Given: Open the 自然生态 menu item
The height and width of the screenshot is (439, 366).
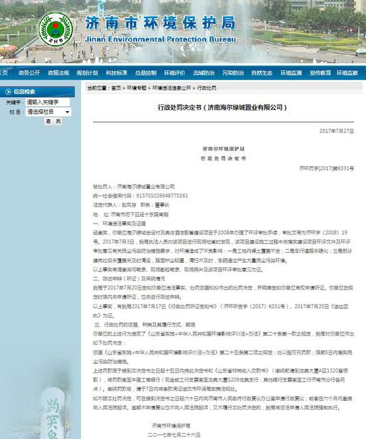Looking at the screenshot, I should point(262,73).
